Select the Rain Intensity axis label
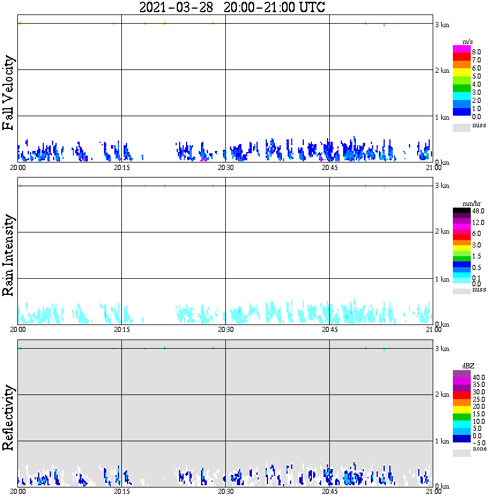Screen dimensions: 491x502 (x=8, y=255)
